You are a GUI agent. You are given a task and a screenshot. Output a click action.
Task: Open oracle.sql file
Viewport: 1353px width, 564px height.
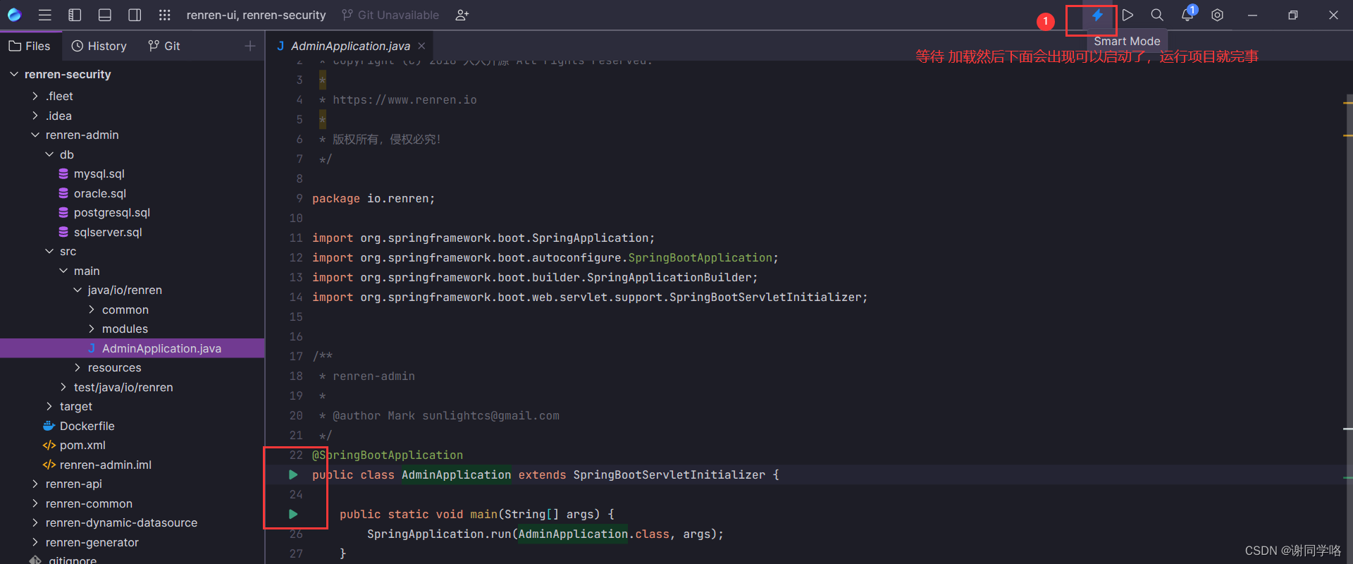pyautogui.click(x=99, y=193)
